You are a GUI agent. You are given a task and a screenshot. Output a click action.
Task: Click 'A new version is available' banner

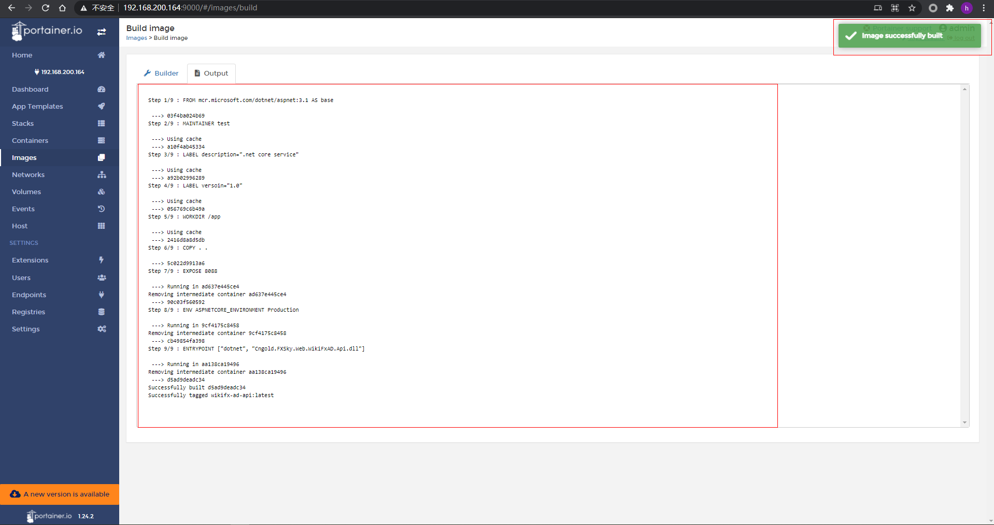[60, 494]
